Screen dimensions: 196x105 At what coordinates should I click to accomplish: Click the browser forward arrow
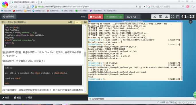tap(15, 7)
